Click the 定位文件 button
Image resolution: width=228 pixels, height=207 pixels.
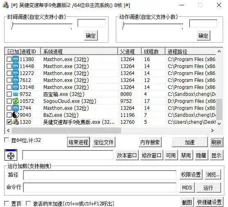click(x=104, y=142)
